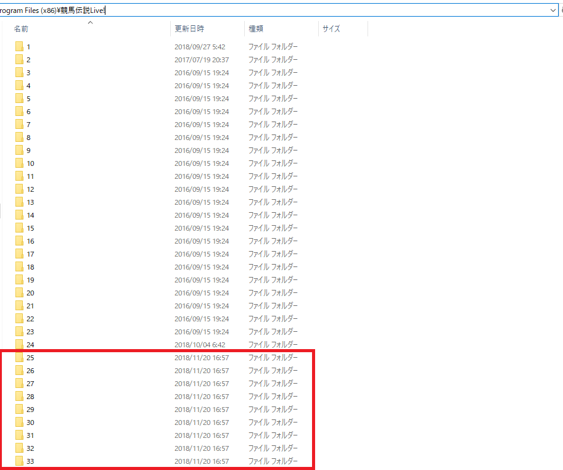563x470 pixels.
Task: Click the folder icon of 30
Action: pos(19,423)
